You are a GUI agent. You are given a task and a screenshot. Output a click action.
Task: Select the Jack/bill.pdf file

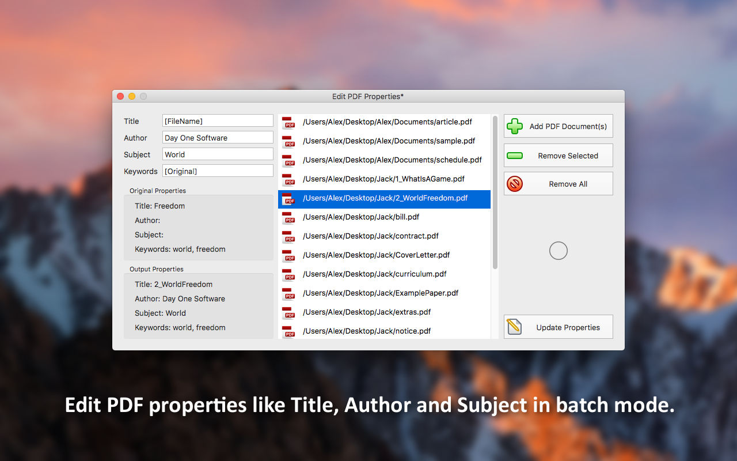point(384,217)
